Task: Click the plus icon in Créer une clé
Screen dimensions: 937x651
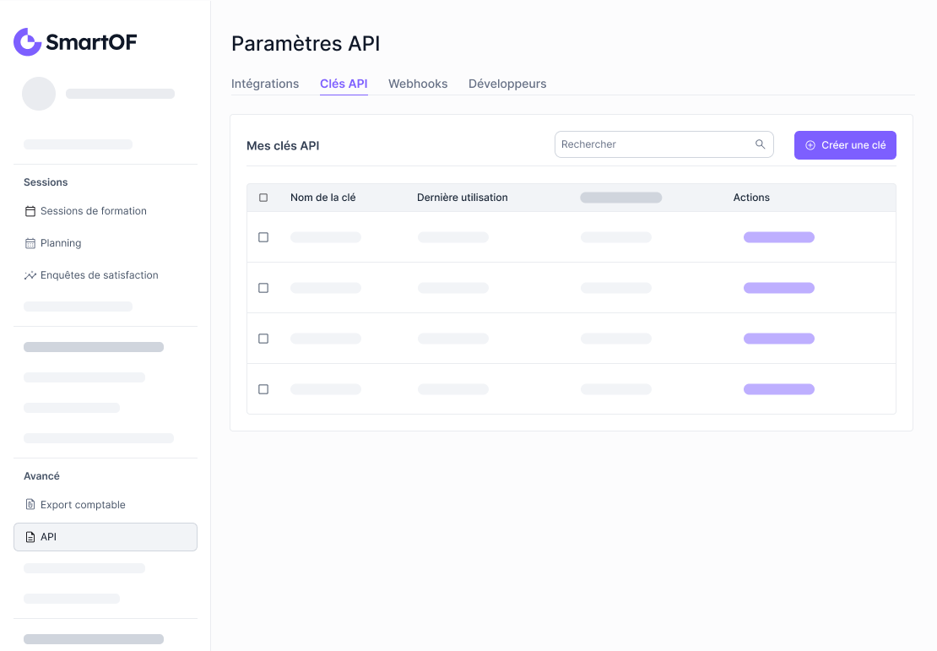Action: coord(810,145)
